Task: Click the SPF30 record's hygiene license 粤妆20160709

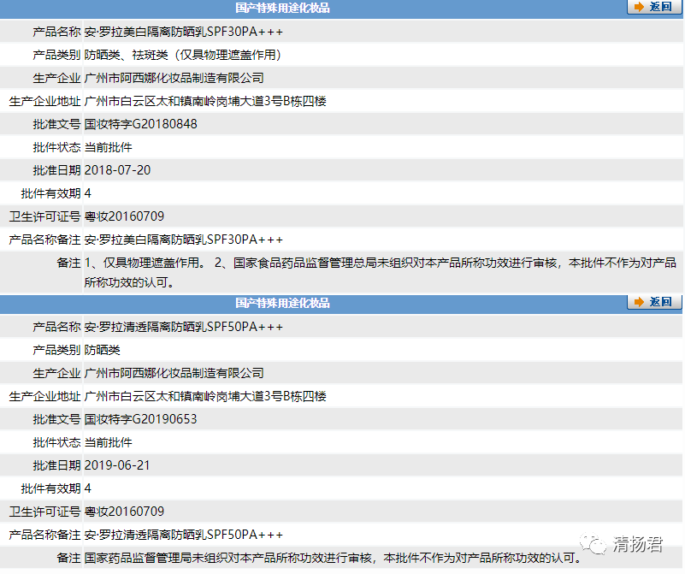Action: pyautogui.click(x=124, y=216)
